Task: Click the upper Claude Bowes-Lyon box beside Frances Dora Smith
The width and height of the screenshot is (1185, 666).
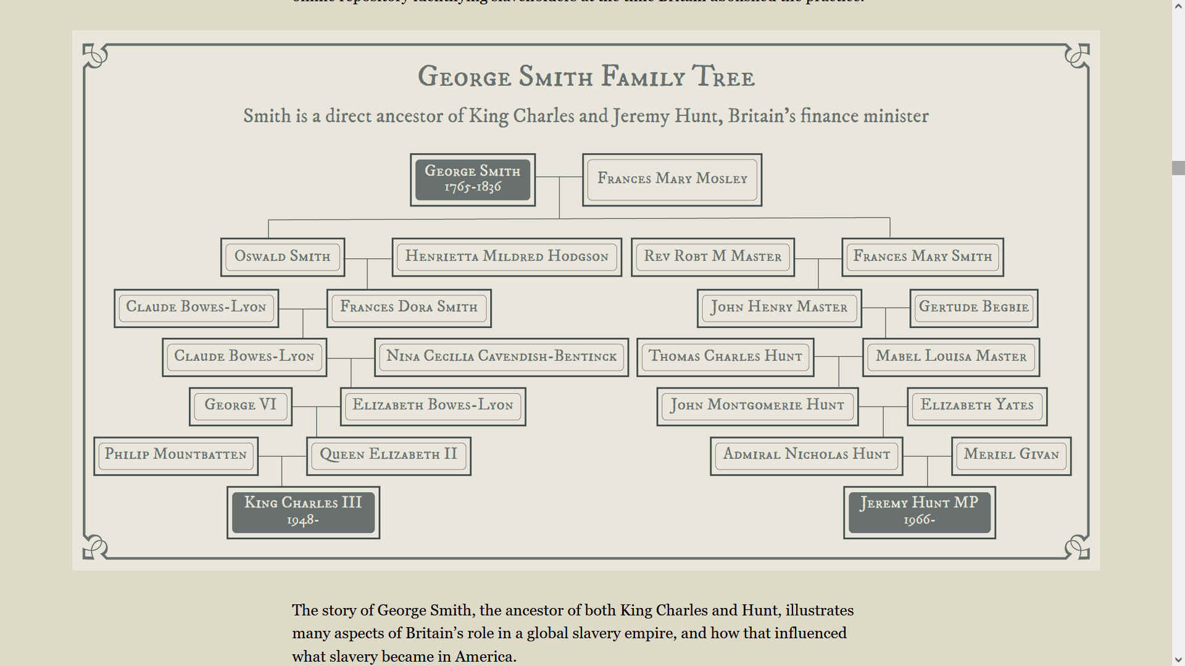Action: (196, 308)
